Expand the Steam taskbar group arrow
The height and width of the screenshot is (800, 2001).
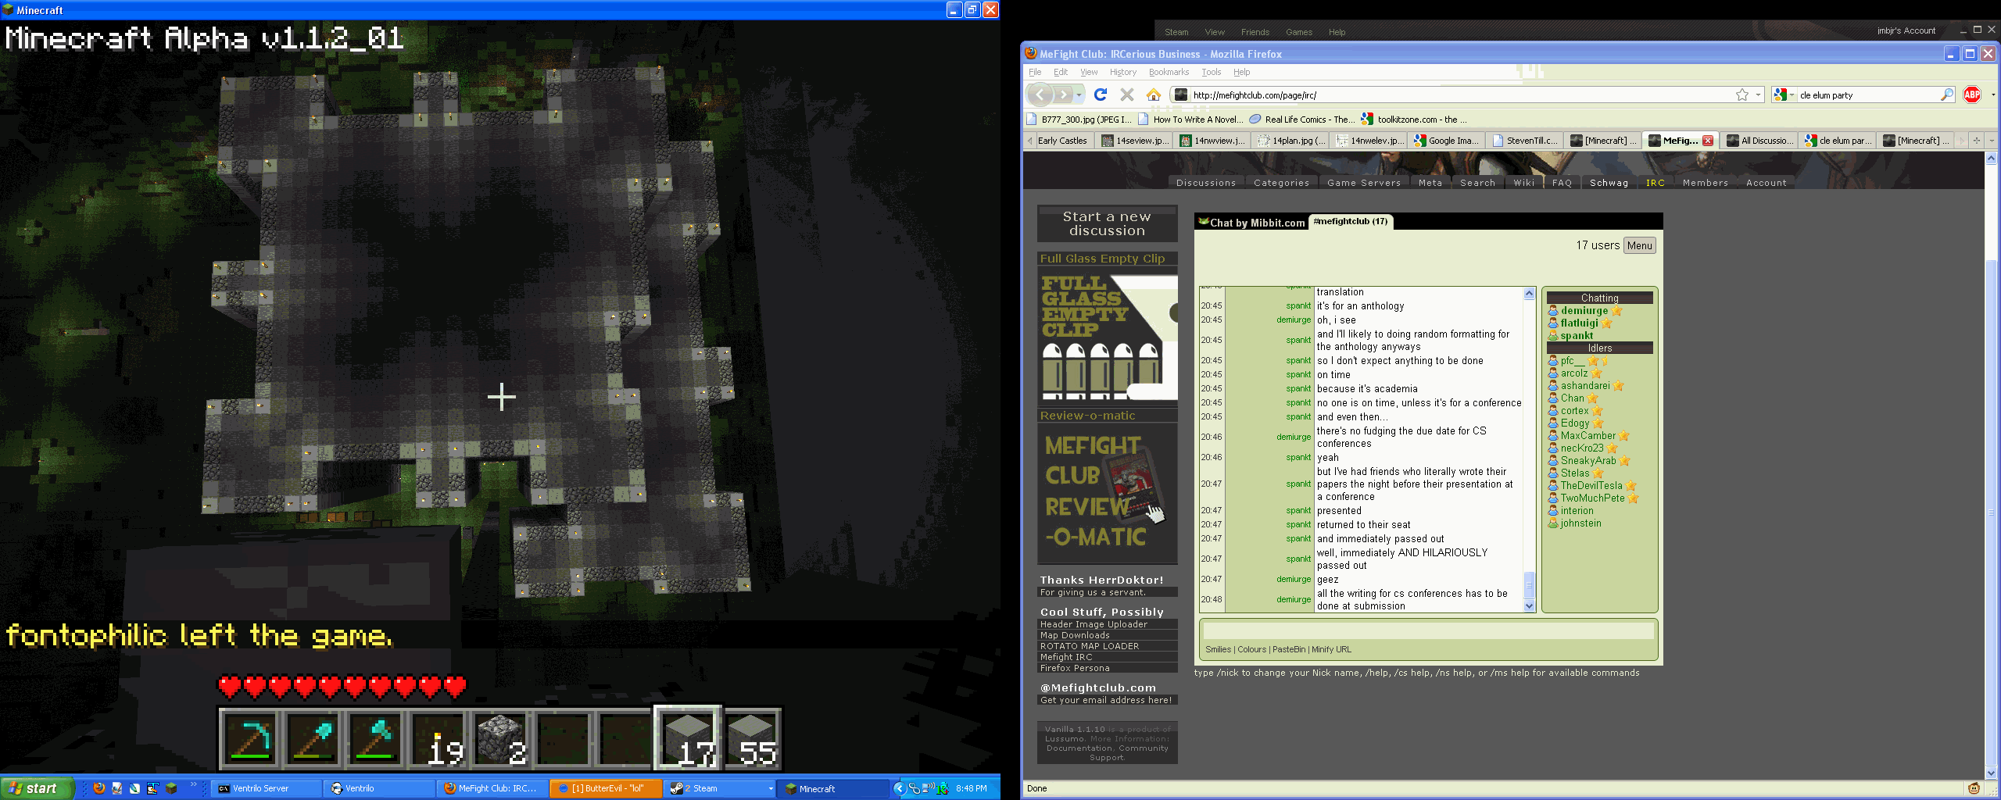(771, 788)
